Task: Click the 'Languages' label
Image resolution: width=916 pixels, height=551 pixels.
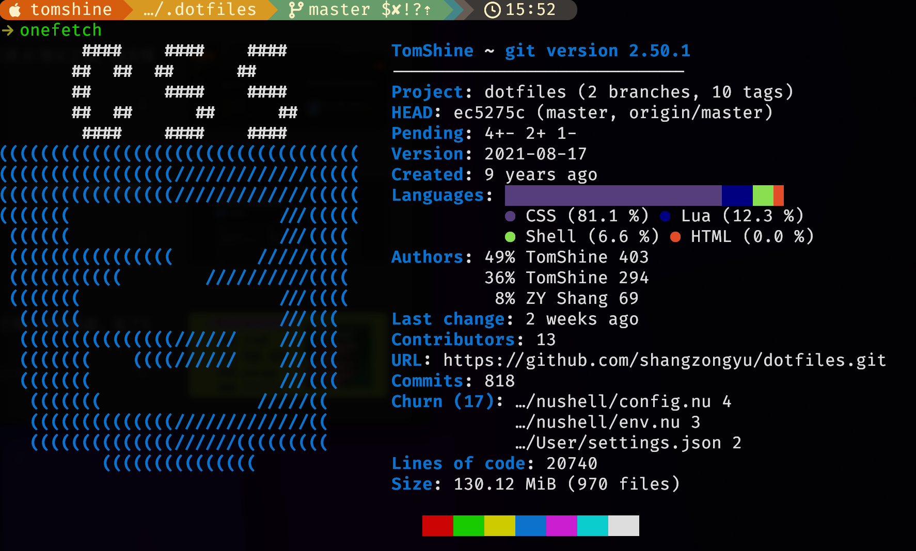Action: coord(437,196)
